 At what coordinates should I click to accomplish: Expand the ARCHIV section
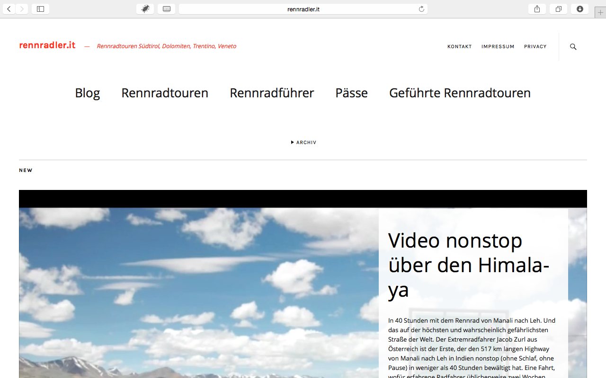pos(303,142)
